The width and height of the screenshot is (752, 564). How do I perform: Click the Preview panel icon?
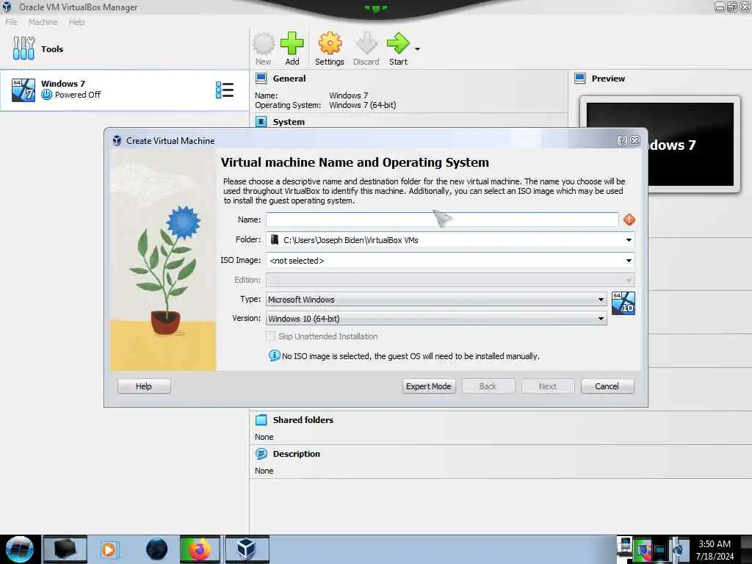(x=580, y=78)
